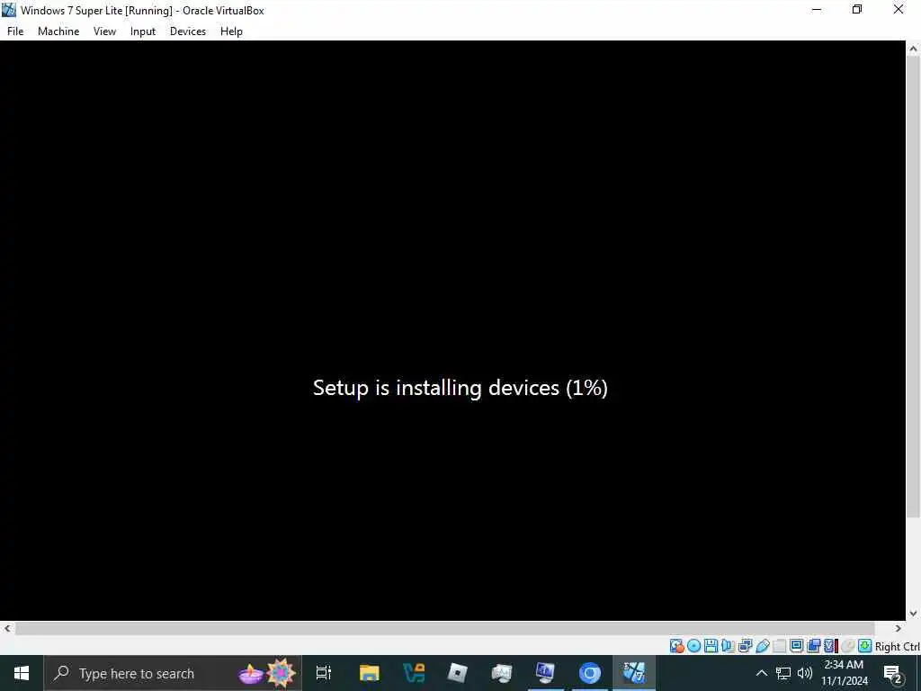This screenshot has width=921, height=691.
Task: Click the green arrow keyboard capture icon
Action: 864,646
